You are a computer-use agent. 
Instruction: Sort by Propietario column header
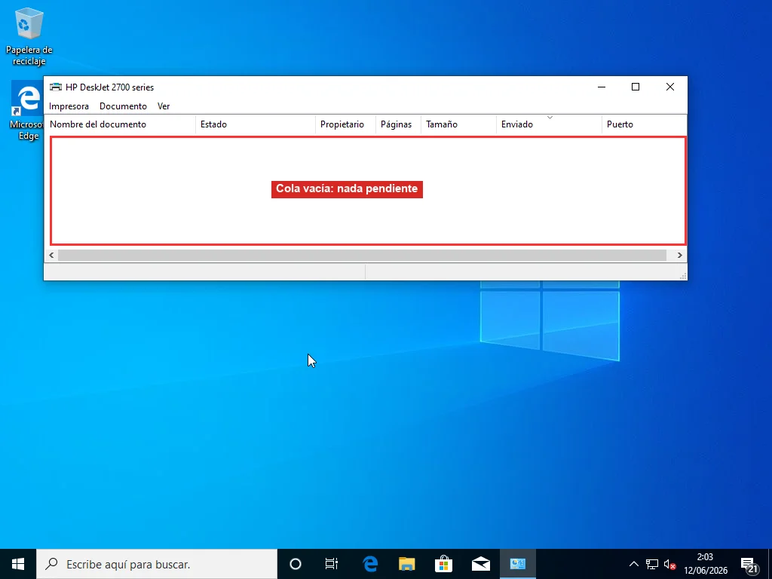pyautogui.click(x=345, y=124)
